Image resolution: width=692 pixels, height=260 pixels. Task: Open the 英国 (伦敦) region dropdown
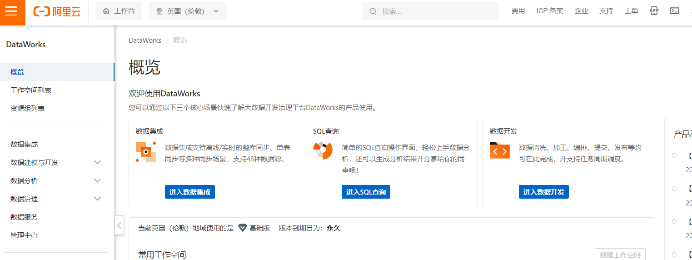[x=187, y=11]
